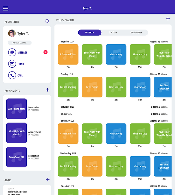Open Wednesday's Linus and Lucy tile
Screen dimensions: 175x195
point(116,166)
